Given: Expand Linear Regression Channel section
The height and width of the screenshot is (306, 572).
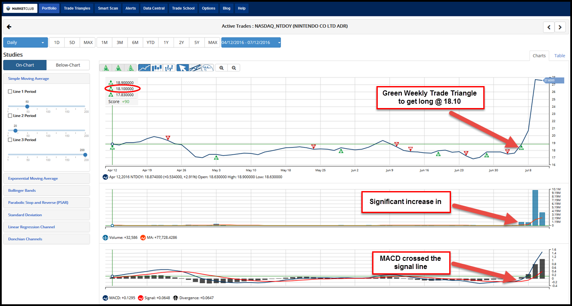Looking at the screenshot, I should pos(47,227).
